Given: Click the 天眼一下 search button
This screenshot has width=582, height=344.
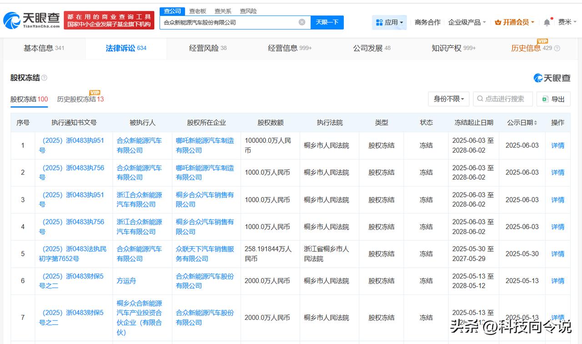Looking at the screenshot, I should point(327,22).
